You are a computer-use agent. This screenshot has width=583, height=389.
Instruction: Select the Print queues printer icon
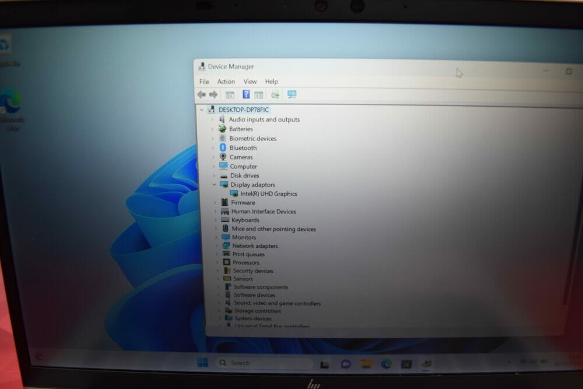(226, 254)
